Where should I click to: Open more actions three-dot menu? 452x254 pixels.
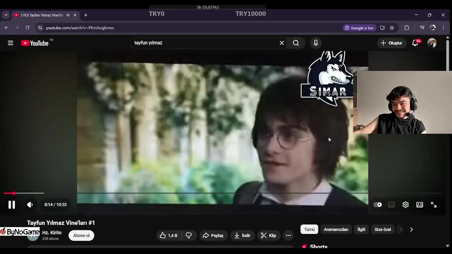click(289, 236)
